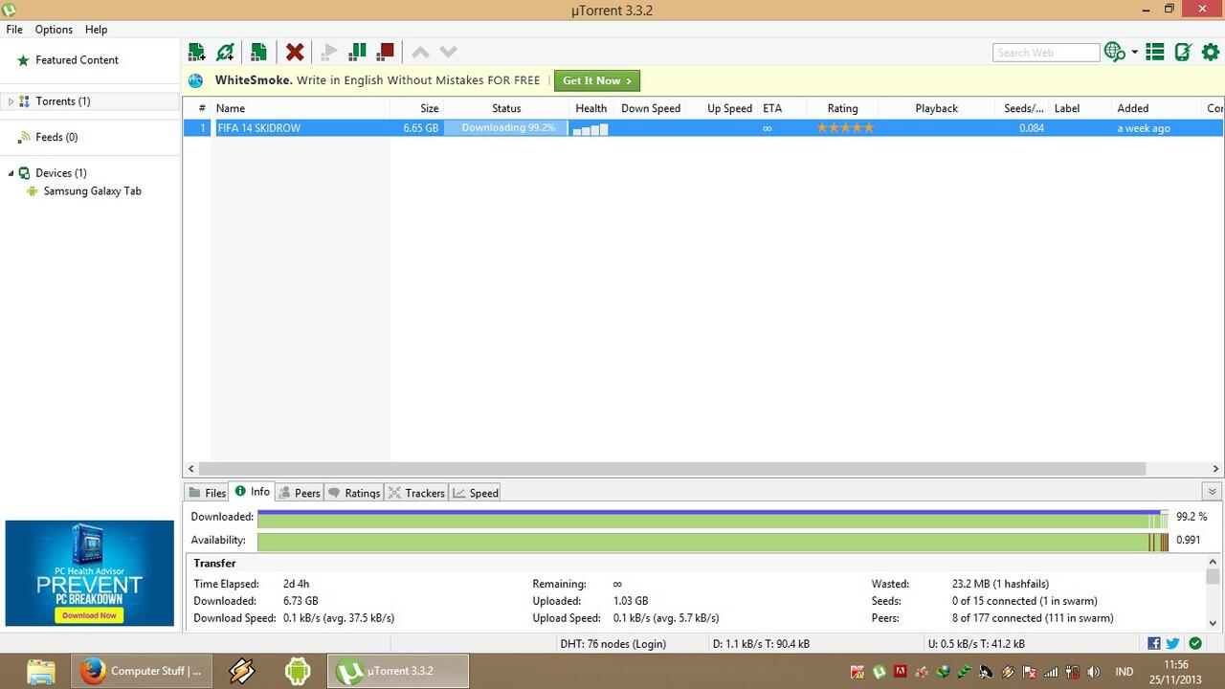Image resolution: width=1225 pixels, height=689 pixels.
Task: Click the IND language indicator
Action: pos(1125,672)
